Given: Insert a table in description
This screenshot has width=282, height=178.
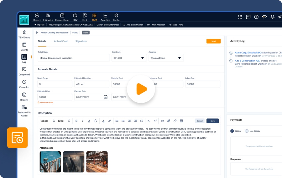Looking at the screenshot, I should (181, 121).
